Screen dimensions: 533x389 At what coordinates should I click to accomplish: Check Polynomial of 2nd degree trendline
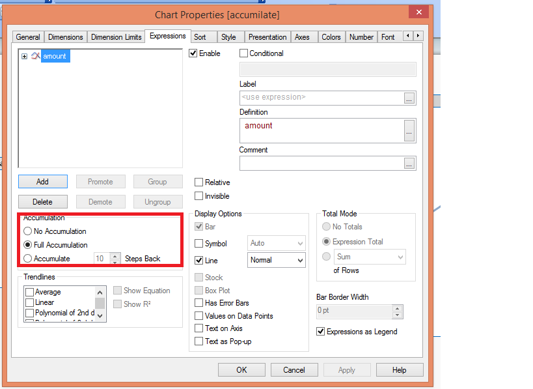click(x=29, y=313)
